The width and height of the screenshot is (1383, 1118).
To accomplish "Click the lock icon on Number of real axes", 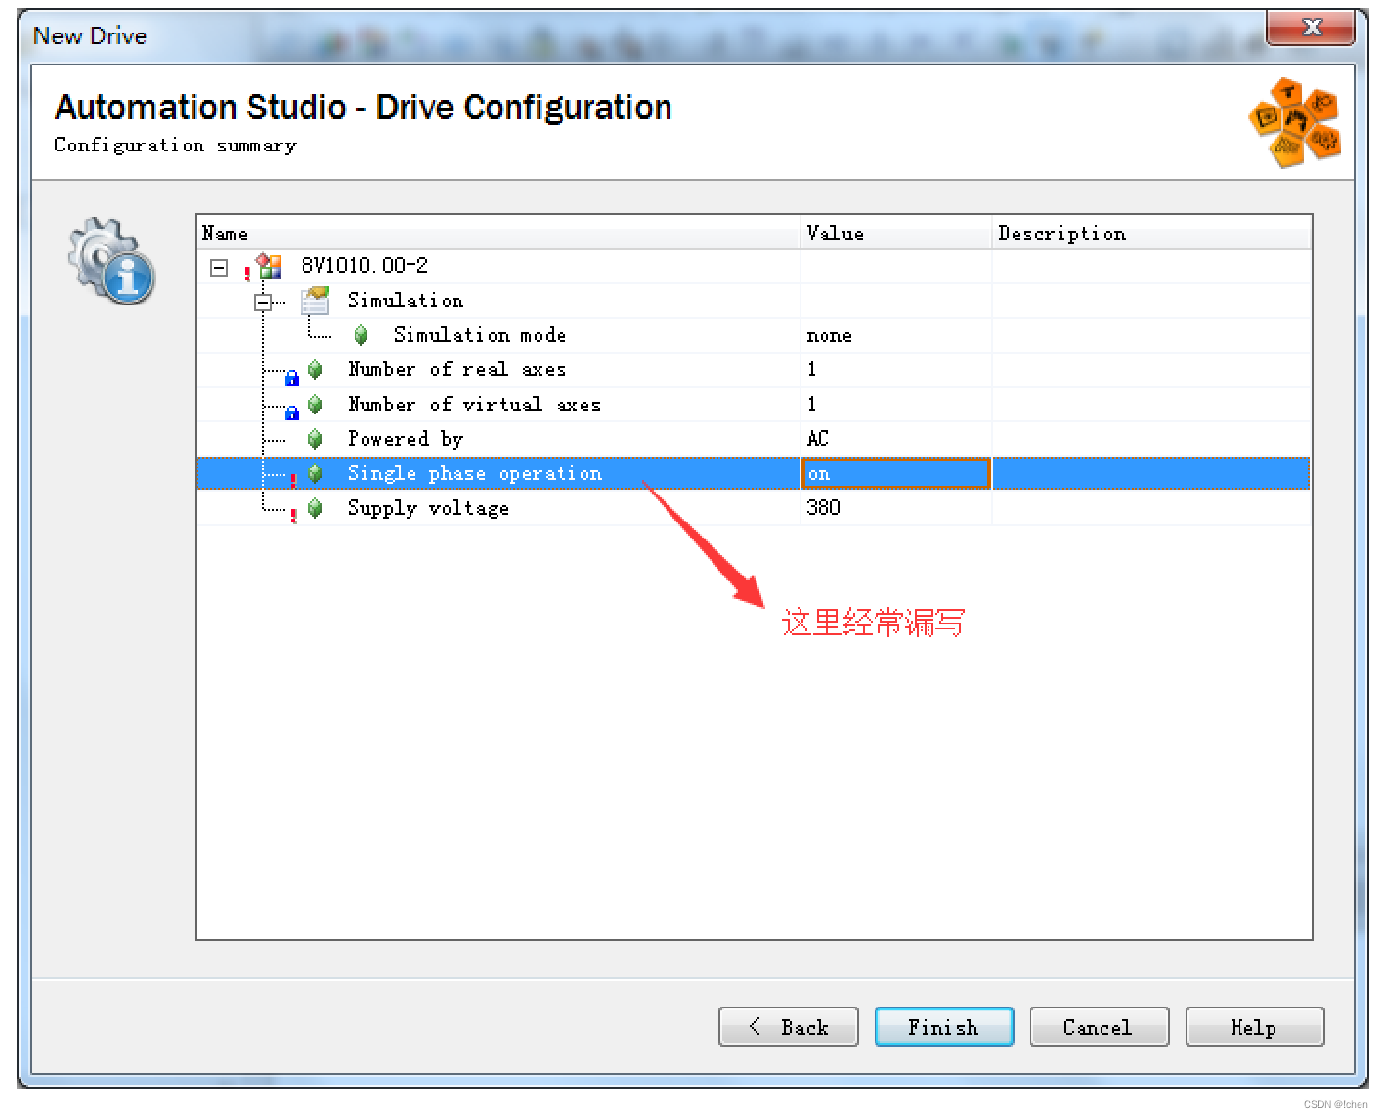I will tap(291, 378).
